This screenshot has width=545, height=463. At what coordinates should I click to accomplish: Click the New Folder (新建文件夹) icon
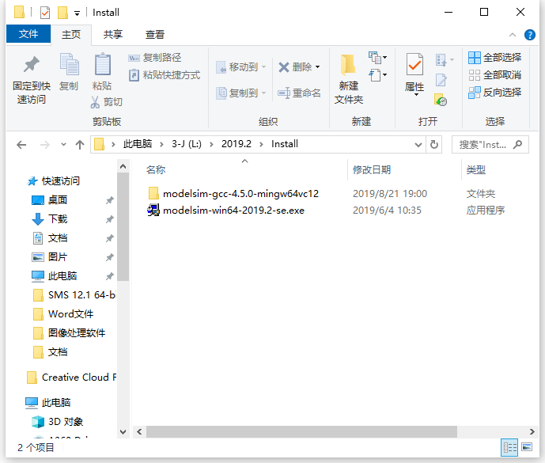pyautogui.click(x=348, y=65)
